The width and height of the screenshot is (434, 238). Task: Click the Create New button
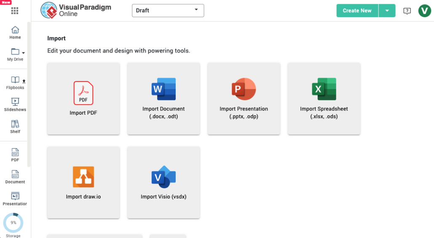tap(357, 11)
